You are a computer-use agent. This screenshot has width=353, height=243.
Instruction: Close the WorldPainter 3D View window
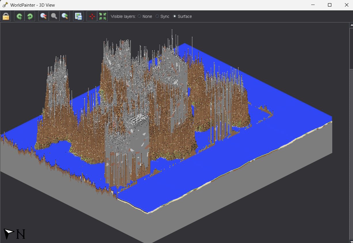point(347,5)
